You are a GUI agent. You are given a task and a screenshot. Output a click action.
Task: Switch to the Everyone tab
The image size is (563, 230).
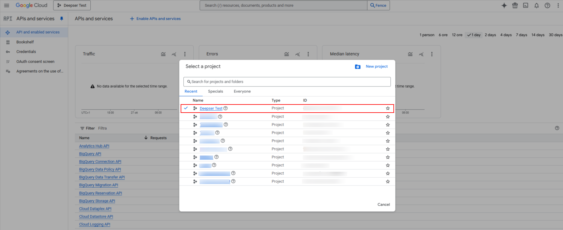pyautogui.click(x=242, y=91)
